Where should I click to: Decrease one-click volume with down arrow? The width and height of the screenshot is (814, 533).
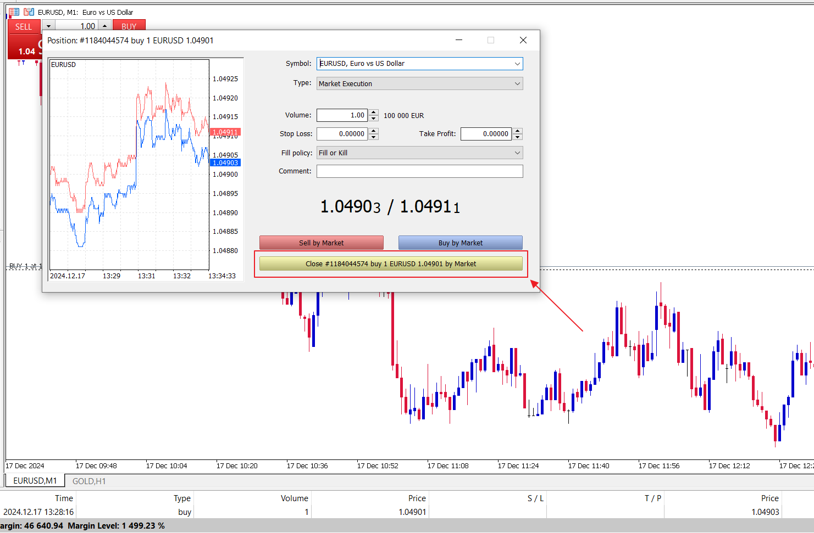point(48,26)
